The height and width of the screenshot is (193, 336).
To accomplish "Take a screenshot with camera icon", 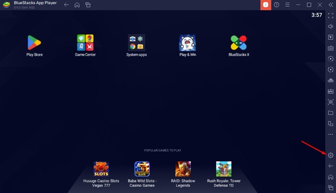I will pos(330,102).
